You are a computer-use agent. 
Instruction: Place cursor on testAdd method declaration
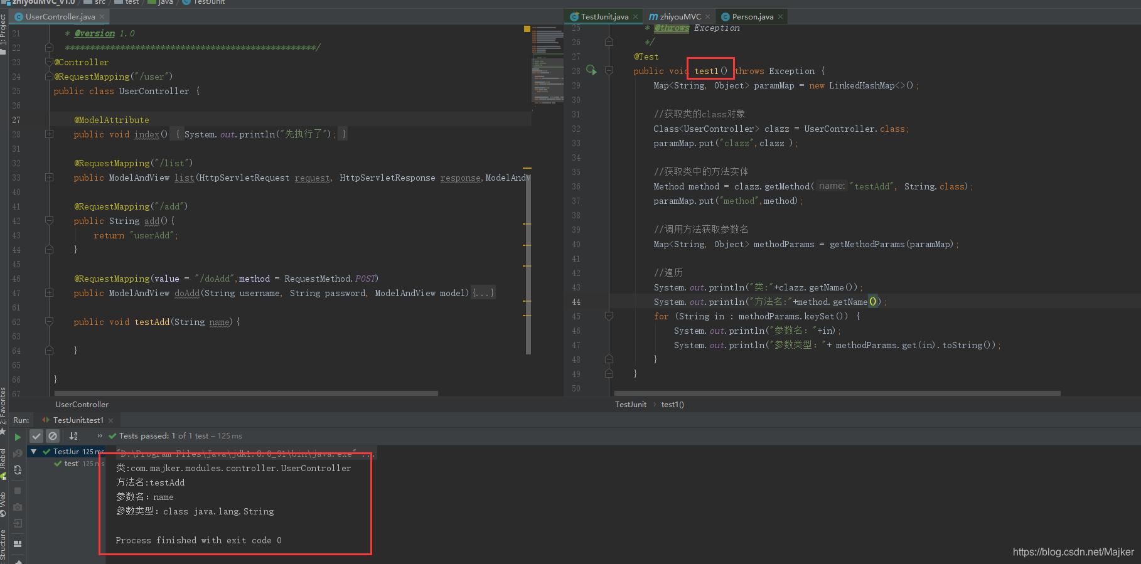[152, 322]
